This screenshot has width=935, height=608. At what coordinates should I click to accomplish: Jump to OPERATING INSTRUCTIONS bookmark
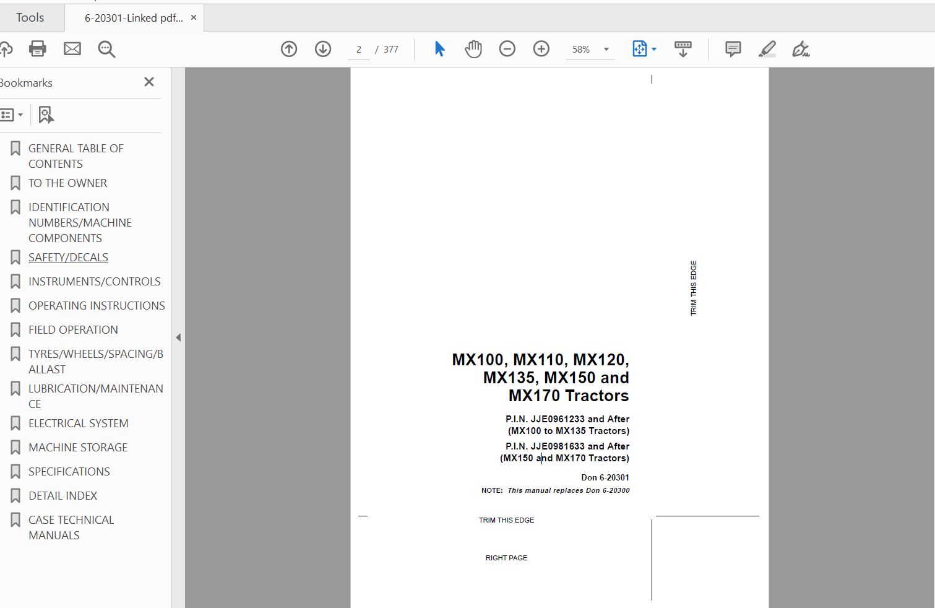tap(97, 306)
